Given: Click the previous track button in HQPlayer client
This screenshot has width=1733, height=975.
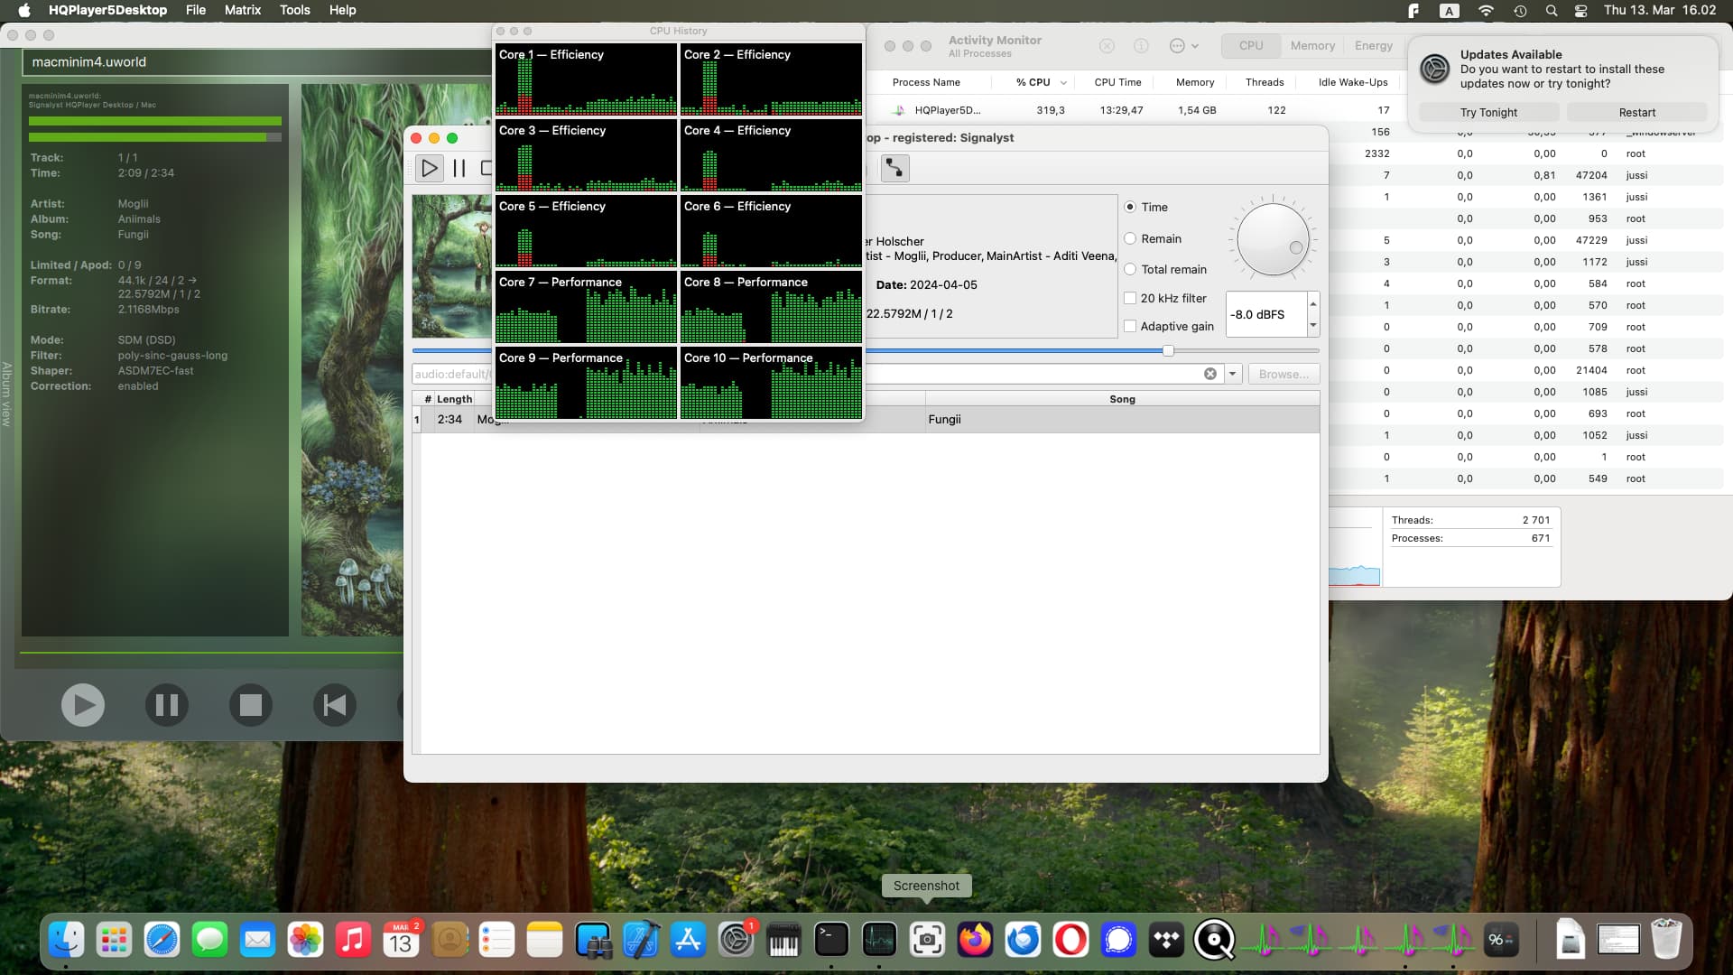Looking at the screenshot, I should coord(335,705).
